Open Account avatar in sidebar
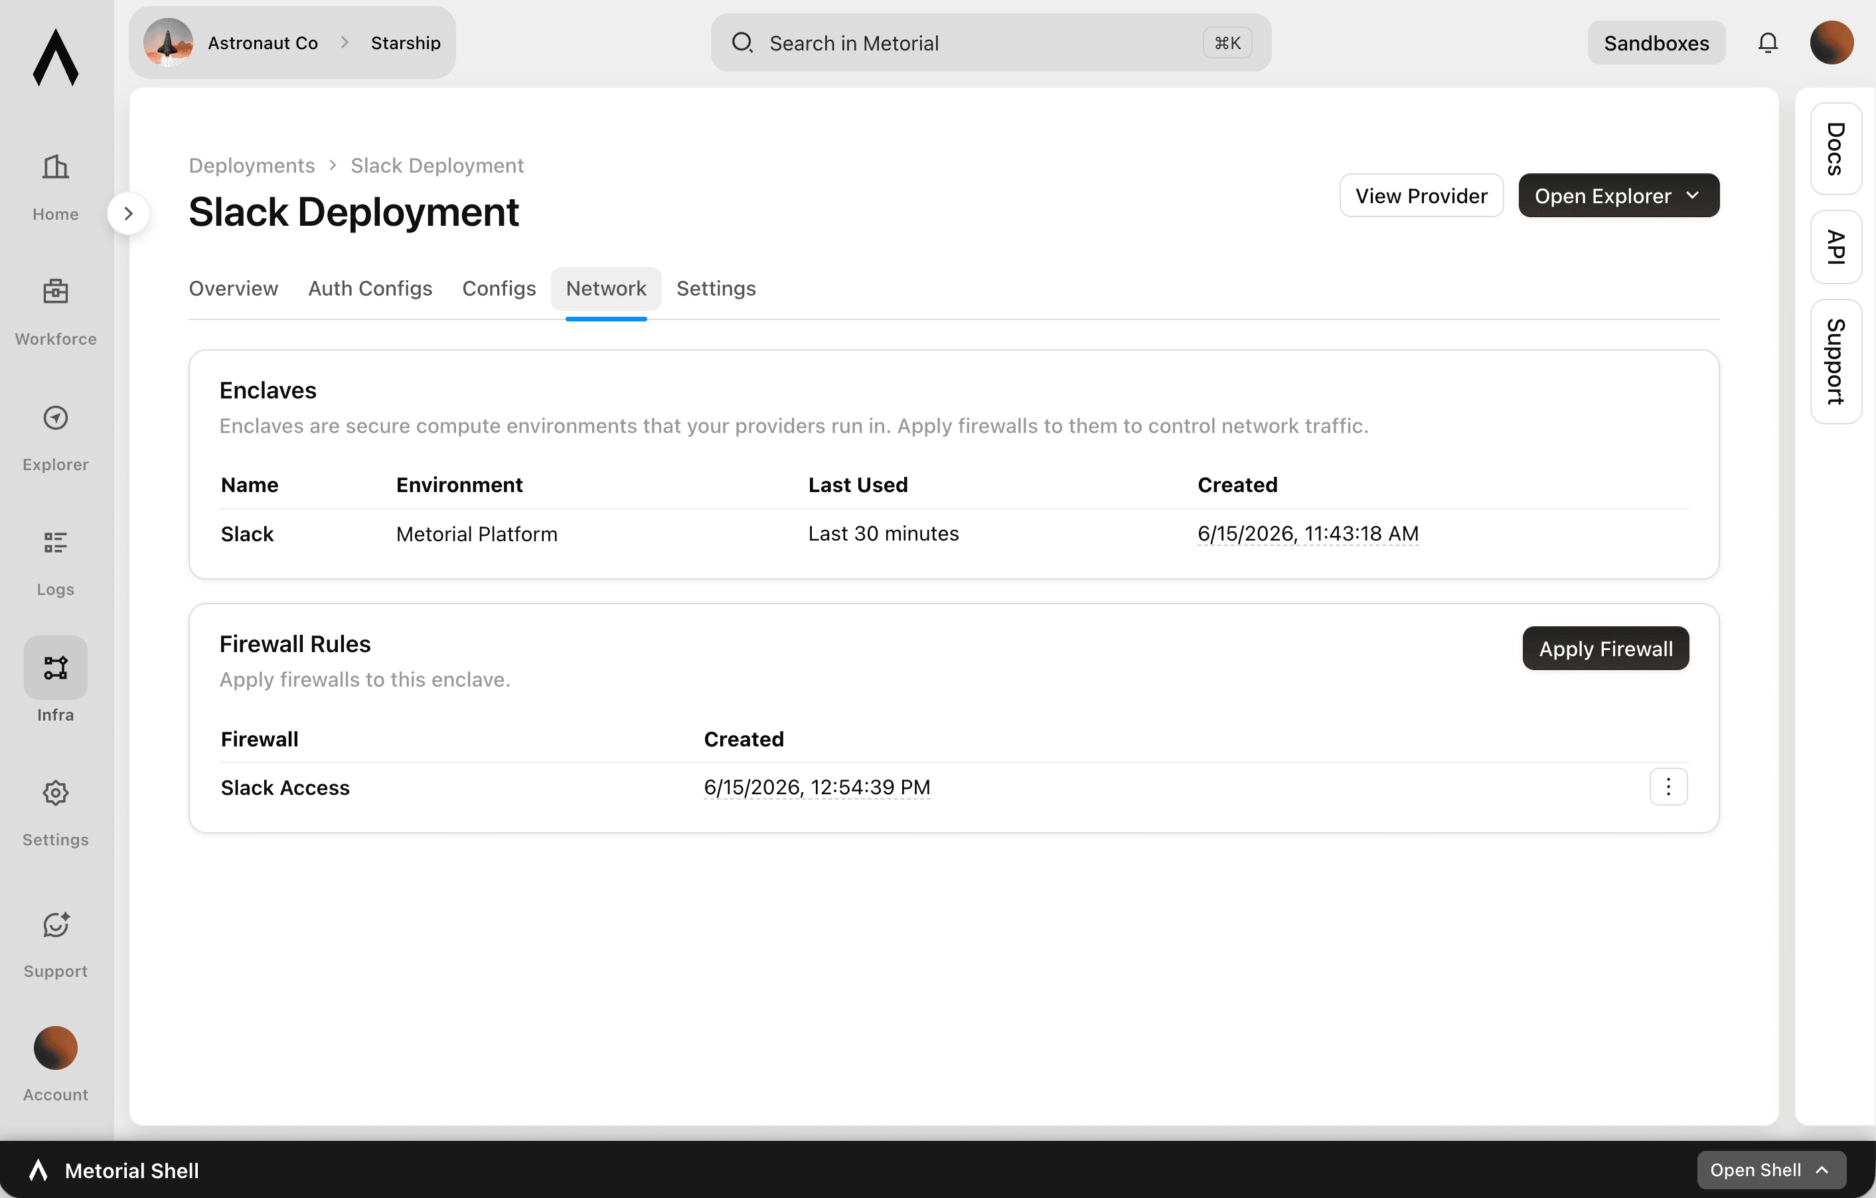This screenshot has height=1198, width=1876. (55, 1049)
